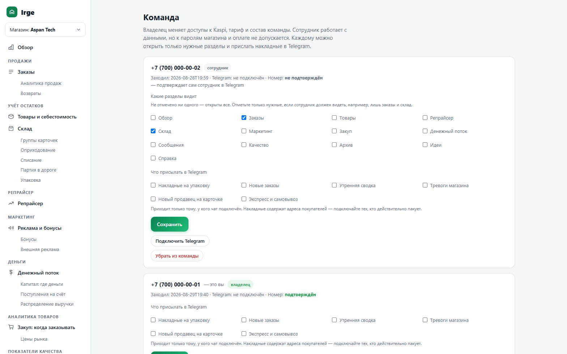
Task: Select Упаковка in the sidebar
Action: (x=31, y=180)
